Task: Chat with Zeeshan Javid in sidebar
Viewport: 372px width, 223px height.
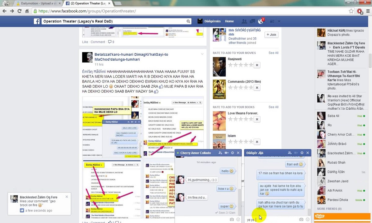Action: (342, 181)
